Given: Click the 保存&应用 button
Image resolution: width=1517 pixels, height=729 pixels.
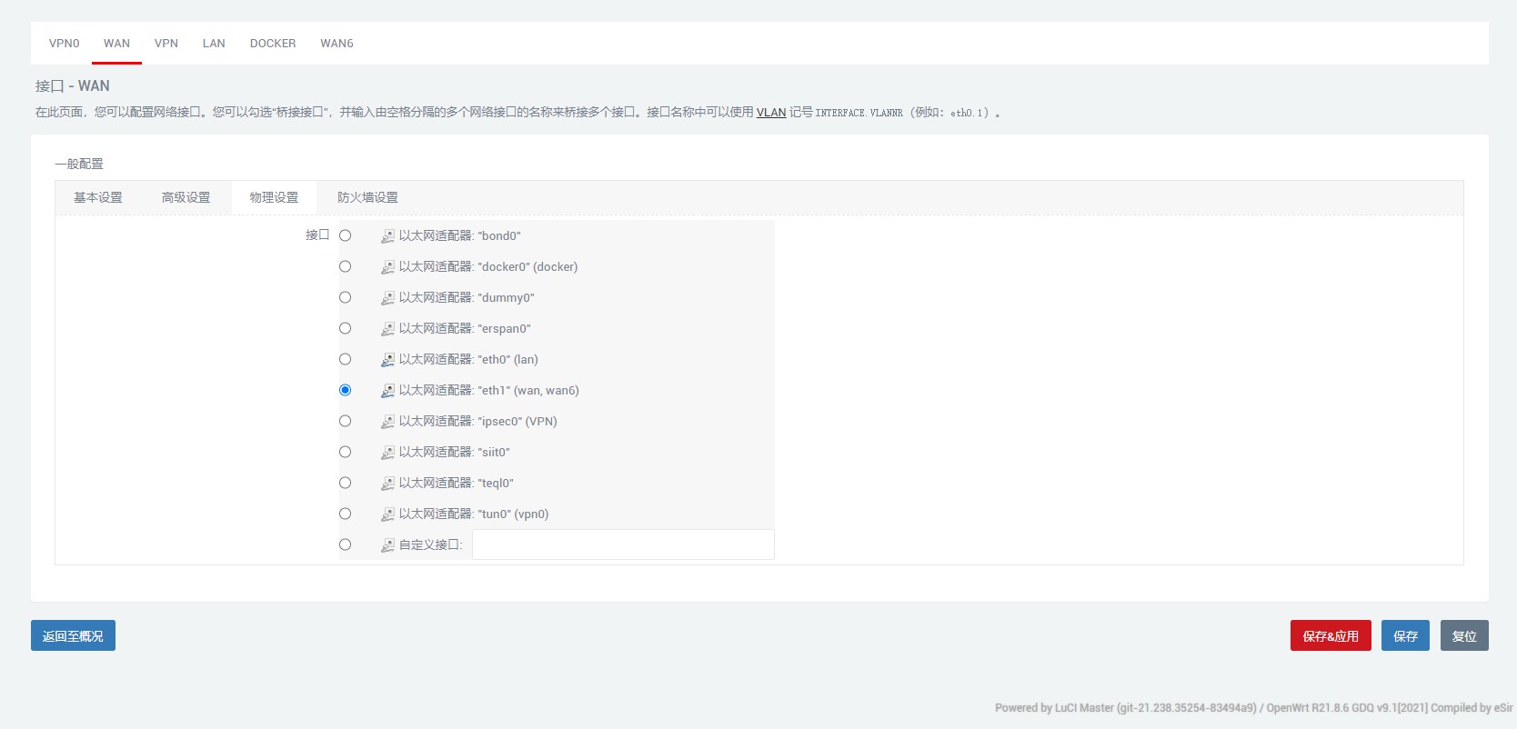Looking at the screenshot, I should 1331,635.
